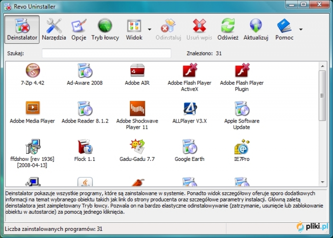Open the Deinstalator toolbar button
The width and height of the screenshot is (333, 238).
22,29
